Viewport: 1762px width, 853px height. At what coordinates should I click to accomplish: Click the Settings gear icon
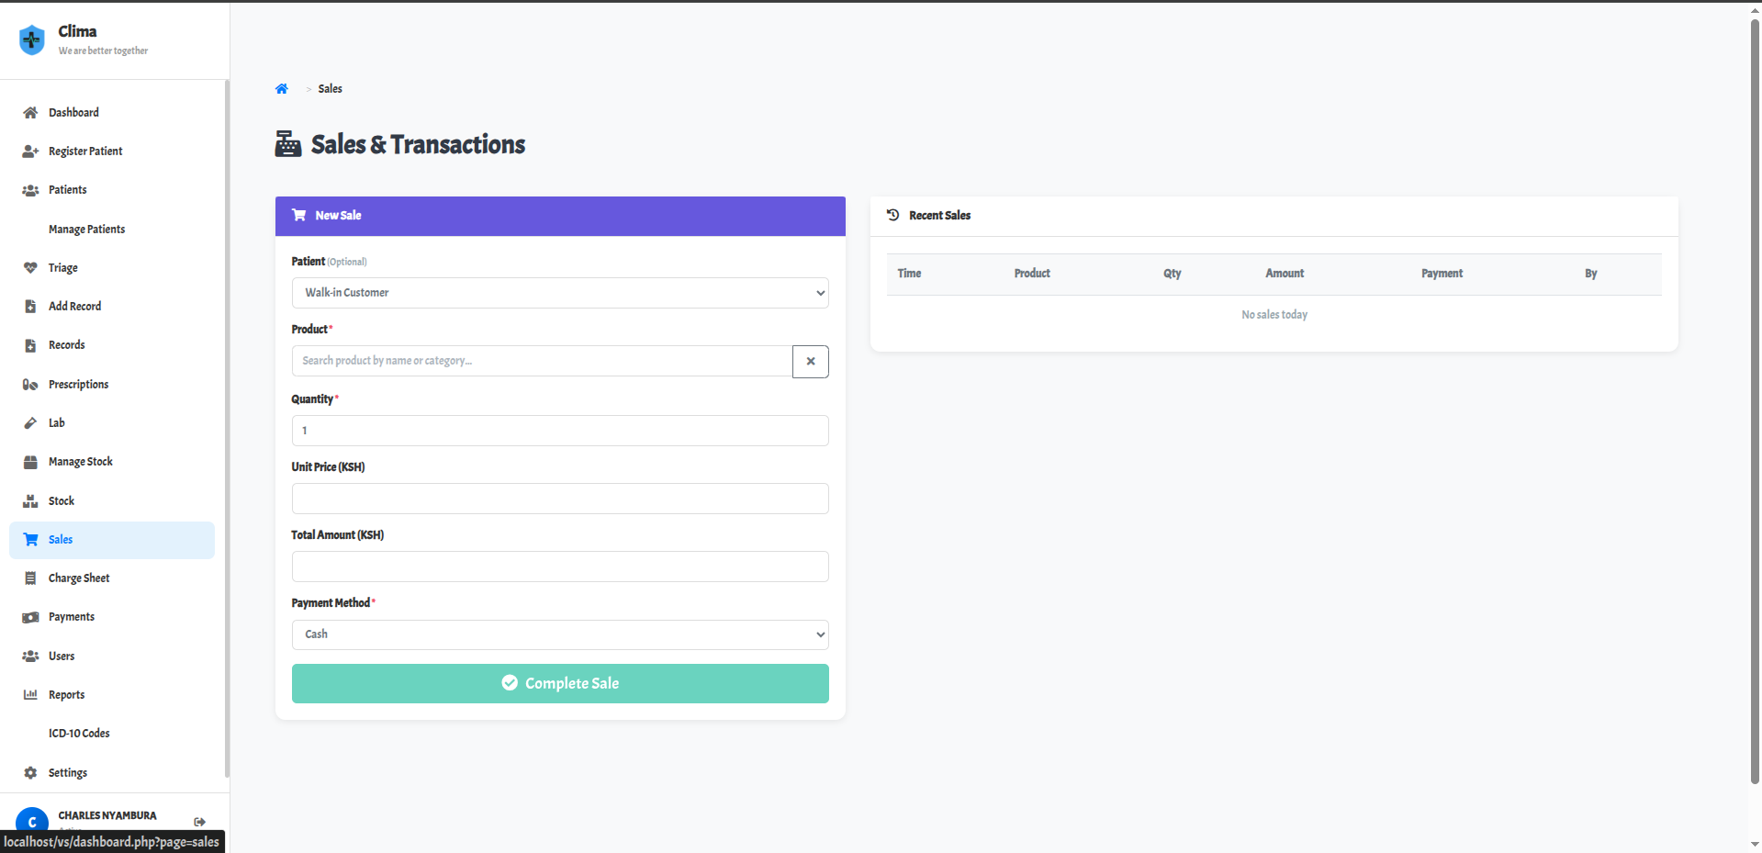point(30,773)
